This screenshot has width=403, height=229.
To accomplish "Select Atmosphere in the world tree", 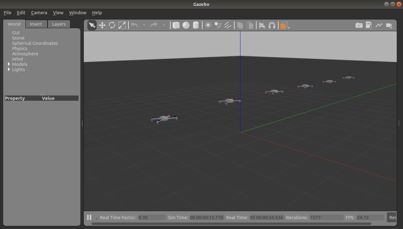I will pyautogui.click(x=25, y=54).
